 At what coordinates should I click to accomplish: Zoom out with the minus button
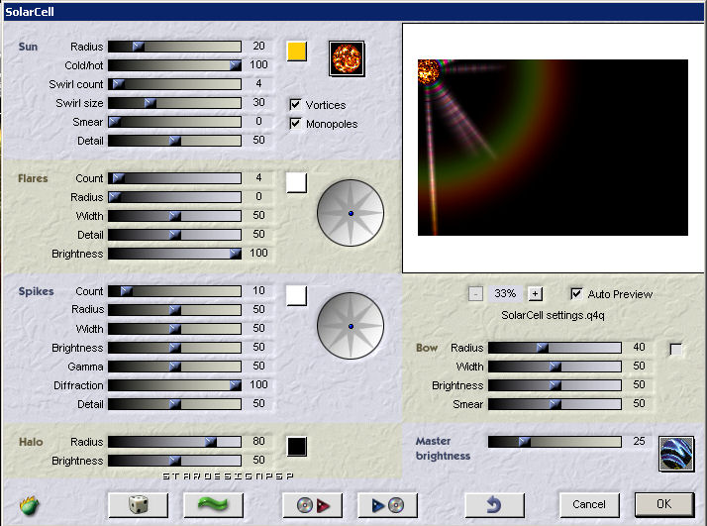(475, 293)
